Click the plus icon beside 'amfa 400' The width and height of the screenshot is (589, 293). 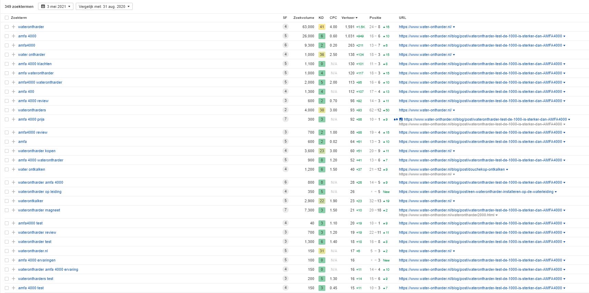[13, 91]
